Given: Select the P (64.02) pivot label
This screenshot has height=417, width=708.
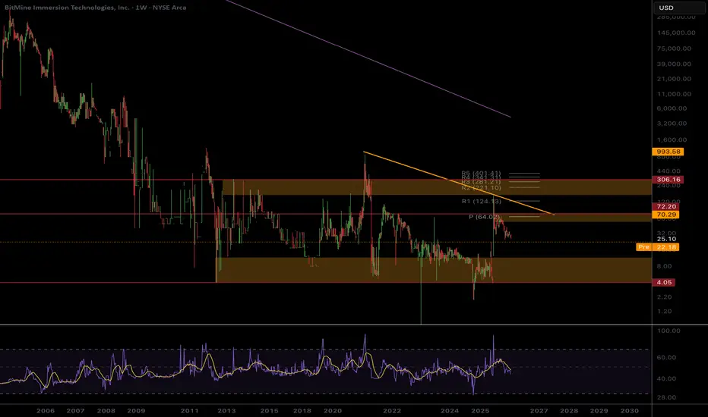Looking at the screenshot, I should coord(485,217).
